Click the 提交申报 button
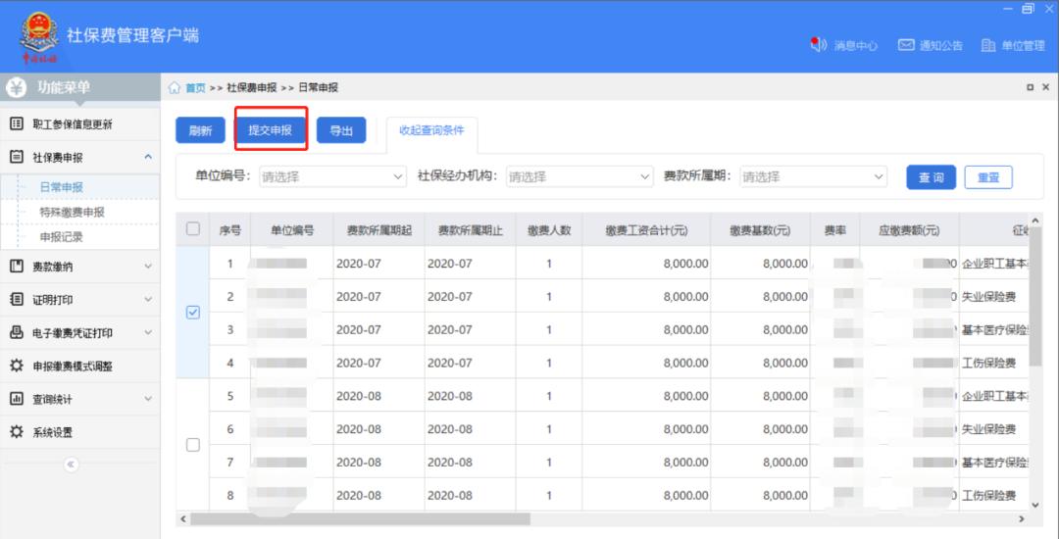The width and height of the screenshot is (1059, 539). (x=271, y=130)
